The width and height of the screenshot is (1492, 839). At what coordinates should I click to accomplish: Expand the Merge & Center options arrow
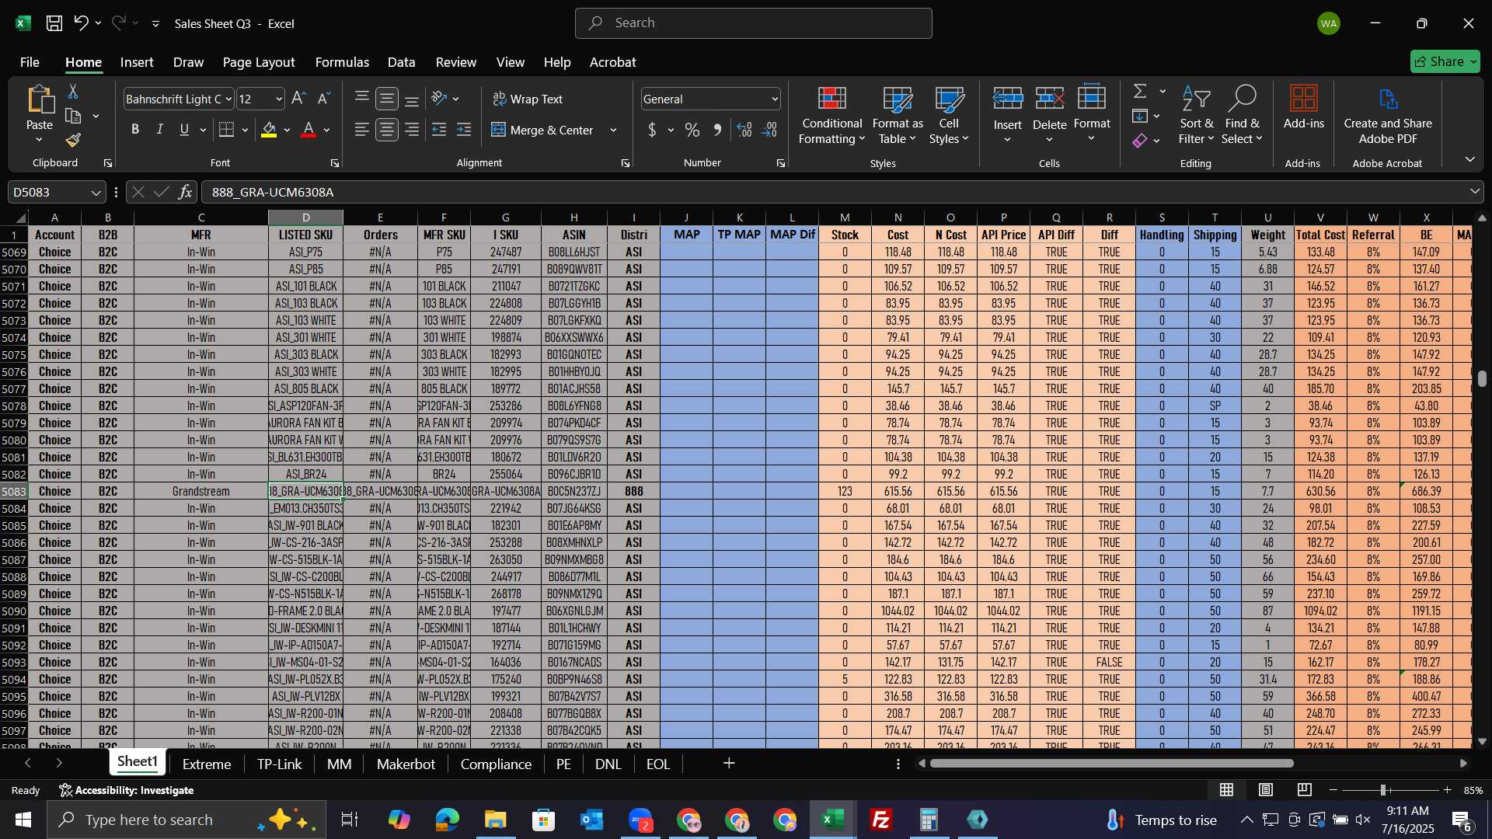613,131
